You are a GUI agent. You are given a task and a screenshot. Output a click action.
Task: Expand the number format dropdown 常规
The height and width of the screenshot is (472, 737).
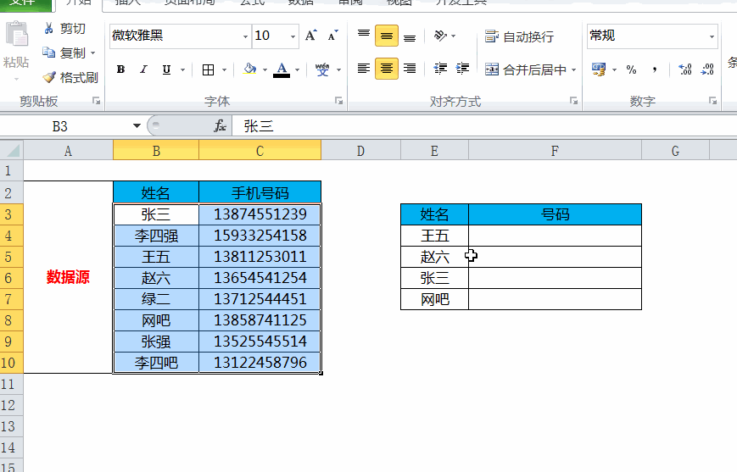(x=712, y=36)
